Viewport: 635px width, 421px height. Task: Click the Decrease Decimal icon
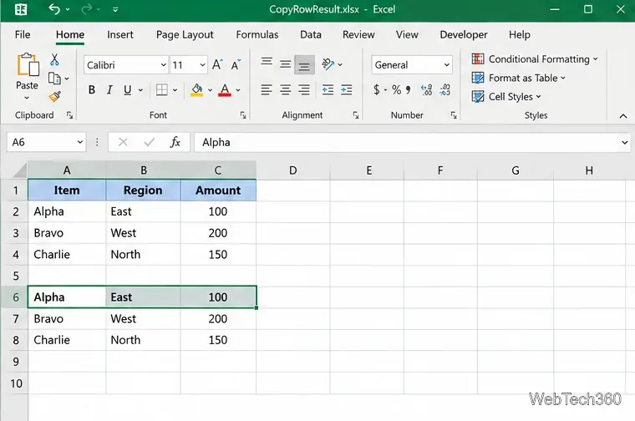pos(444,89)
